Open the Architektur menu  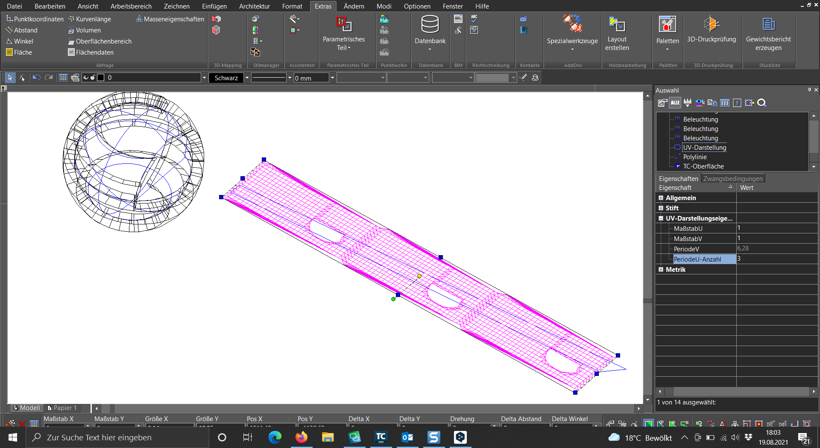(255, 6)
